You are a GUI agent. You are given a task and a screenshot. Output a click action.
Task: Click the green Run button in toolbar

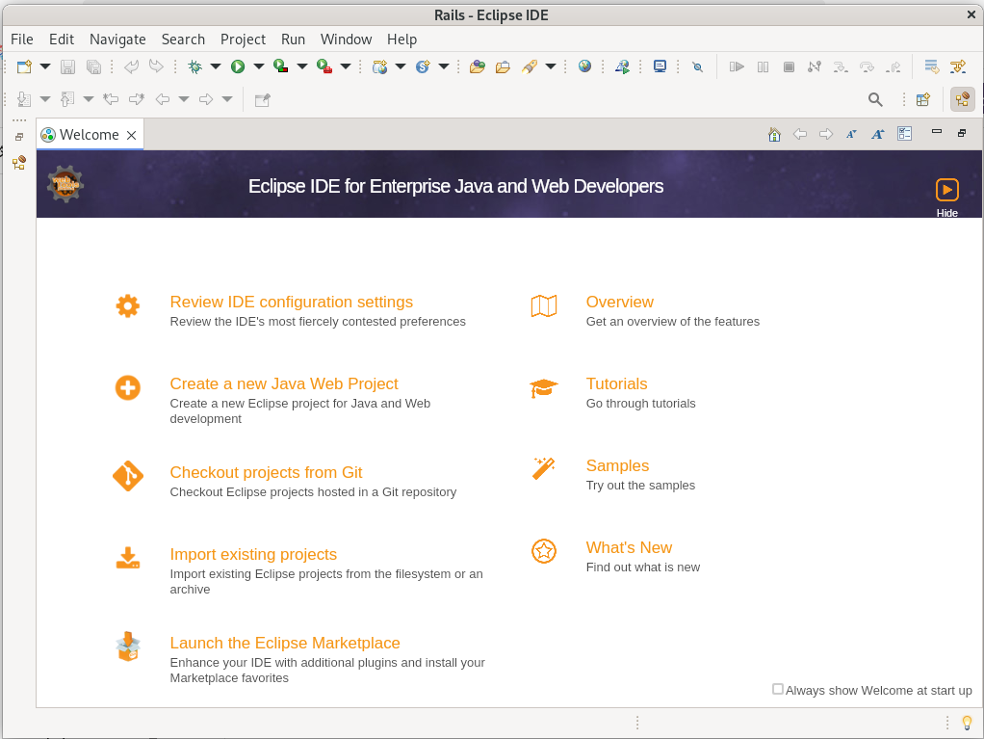coord(237,66)
